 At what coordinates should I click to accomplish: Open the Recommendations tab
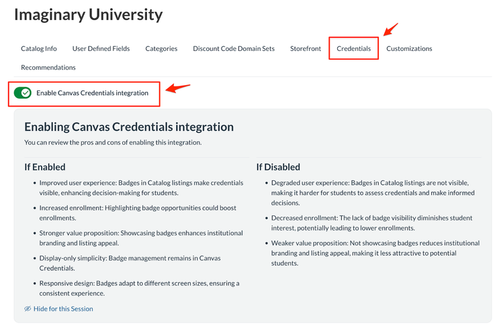[x=48, y=67]
